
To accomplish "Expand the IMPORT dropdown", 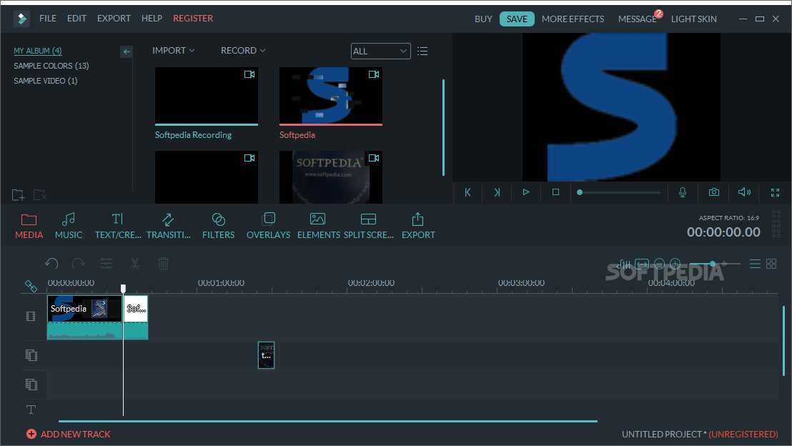I will point(173,51).
